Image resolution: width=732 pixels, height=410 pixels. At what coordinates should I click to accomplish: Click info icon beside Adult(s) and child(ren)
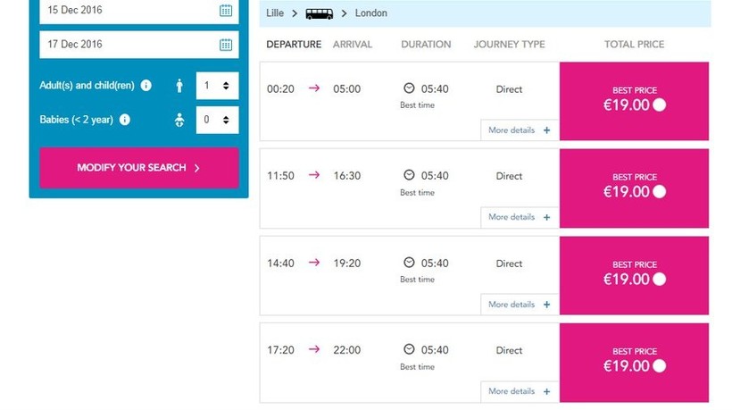pyautogui.click(x=146, y=86)
